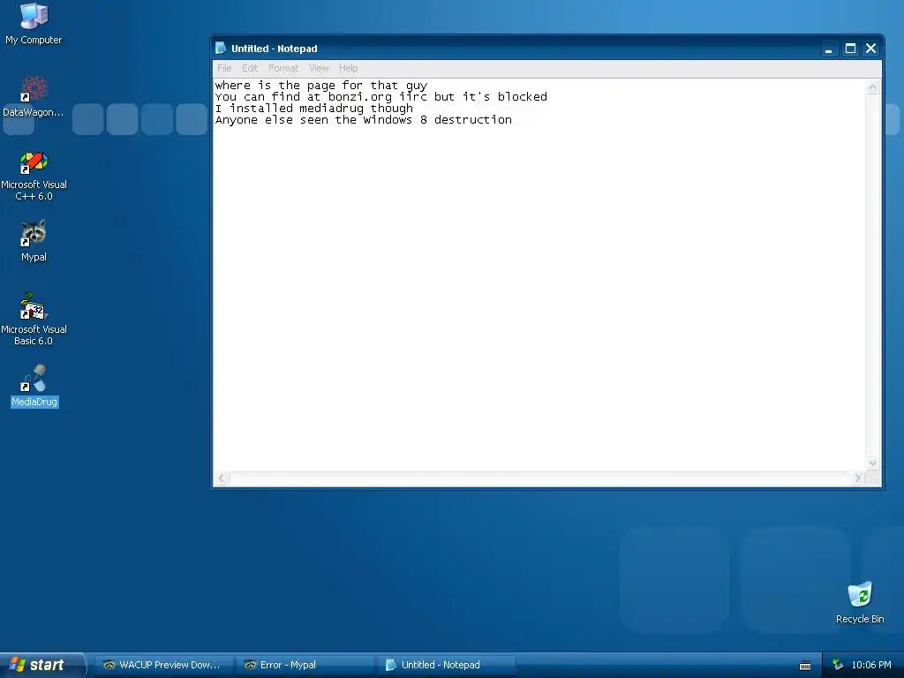Close the Notepad window
Viewport: 904px width, 678px height.
tap(870, 49)
